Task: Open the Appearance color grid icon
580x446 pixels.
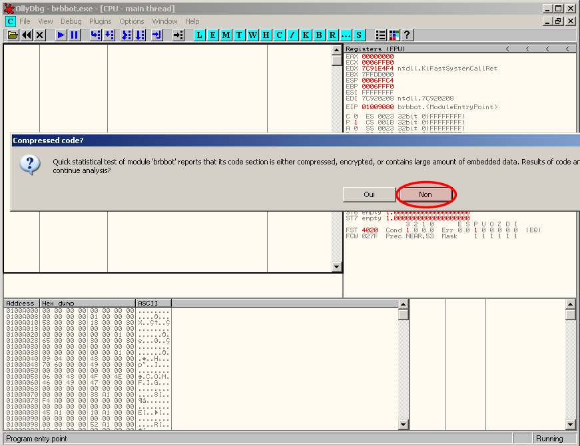Action: point(394,35)
